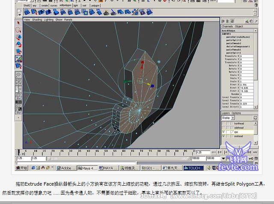Toggle visibility box of mnhead layer
Image resolution: width=274 pixels, height=204 pixels.
(223, 136)
